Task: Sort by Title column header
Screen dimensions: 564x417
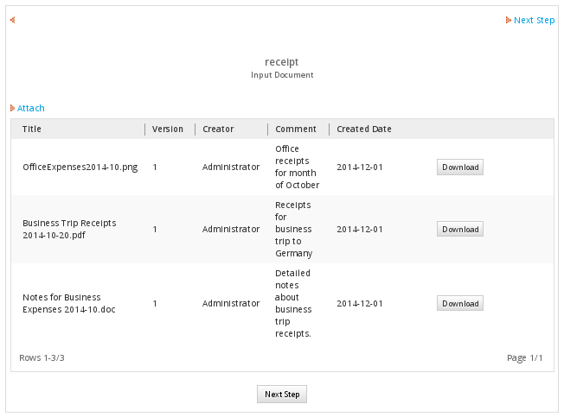Action: pos(32,130)
